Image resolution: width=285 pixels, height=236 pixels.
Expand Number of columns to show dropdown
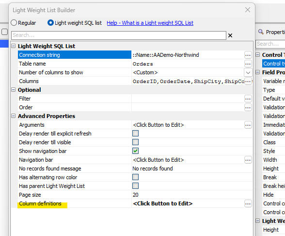[x=248, y=72]
